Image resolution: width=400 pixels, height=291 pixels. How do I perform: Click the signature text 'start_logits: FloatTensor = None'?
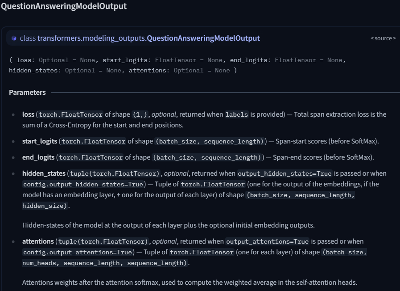click(162, 60)
